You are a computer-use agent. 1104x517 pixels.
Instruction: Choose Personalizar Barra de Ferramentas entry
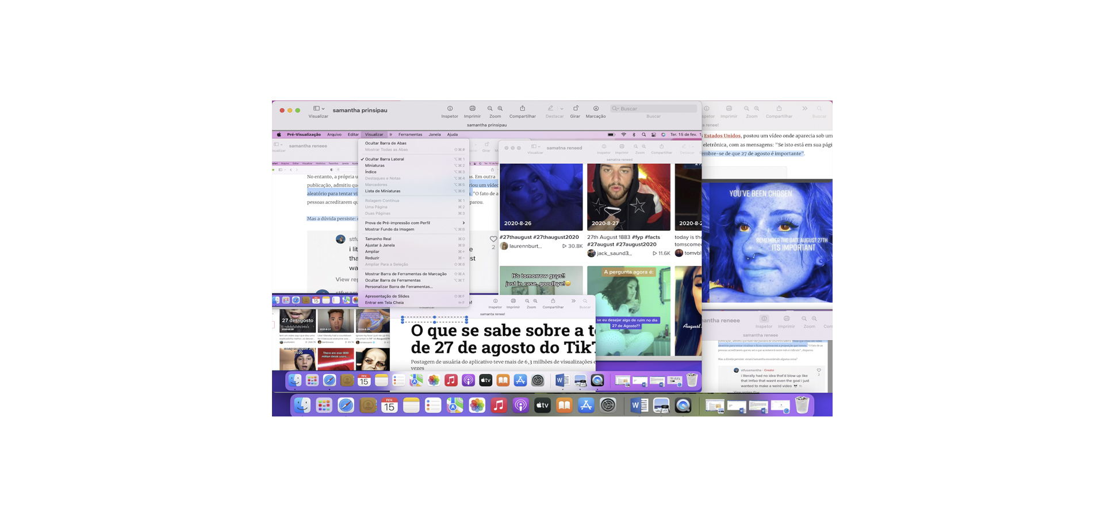click(x=413, y=287)
